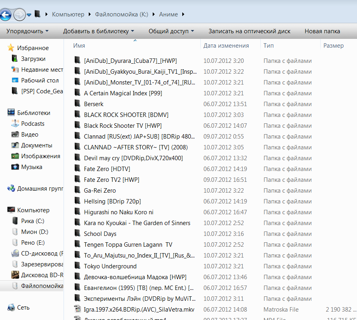Select Higurashi no Naku Koro ni folder
The image size is (357, 320).
tap(119, 212)
